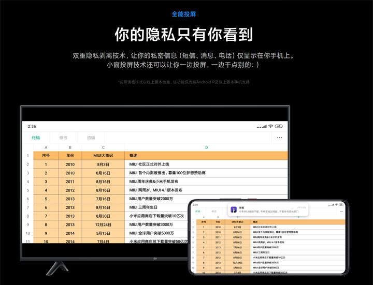Click the headline 你的隐私只有你看到

183,35
